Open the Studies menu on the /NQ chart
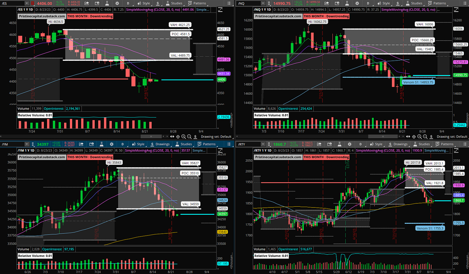 [414, 3]
